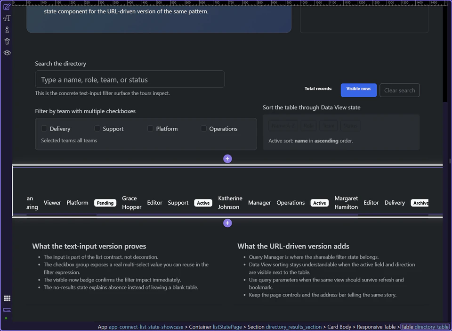Image resolution: width=452 pixels, height=331 pixels.
Task: Sort table by Status button
Action: pos(350,126)
